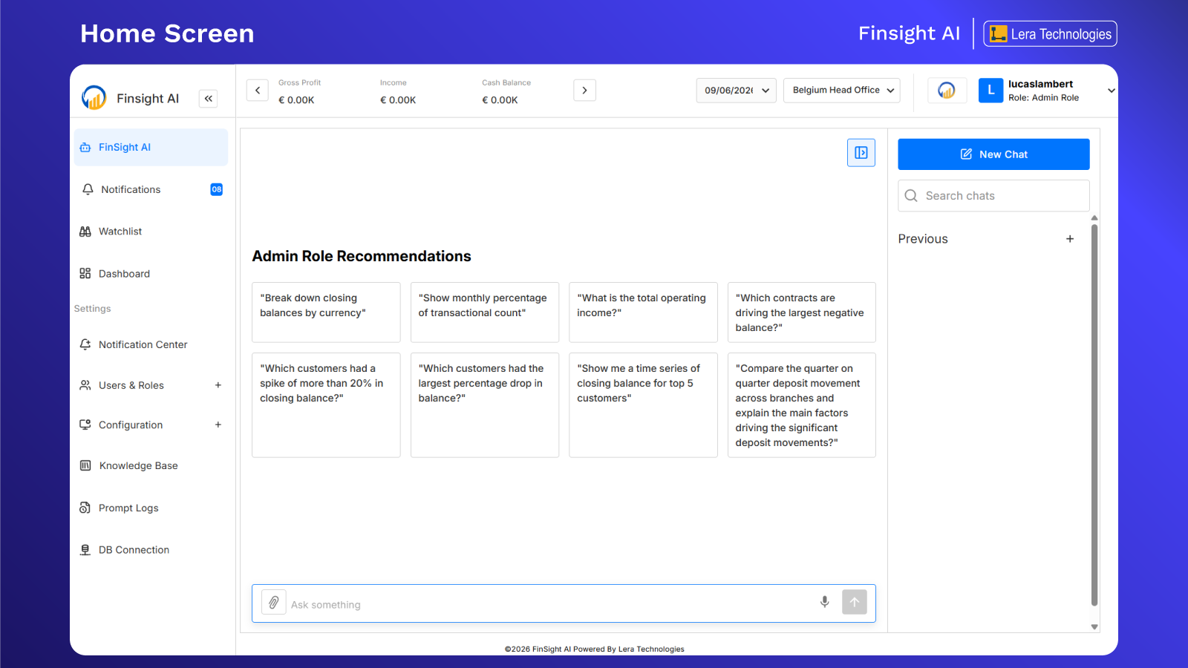Click the send arrow button
The image size is (1188, 668).
click(x=855, y=602)
